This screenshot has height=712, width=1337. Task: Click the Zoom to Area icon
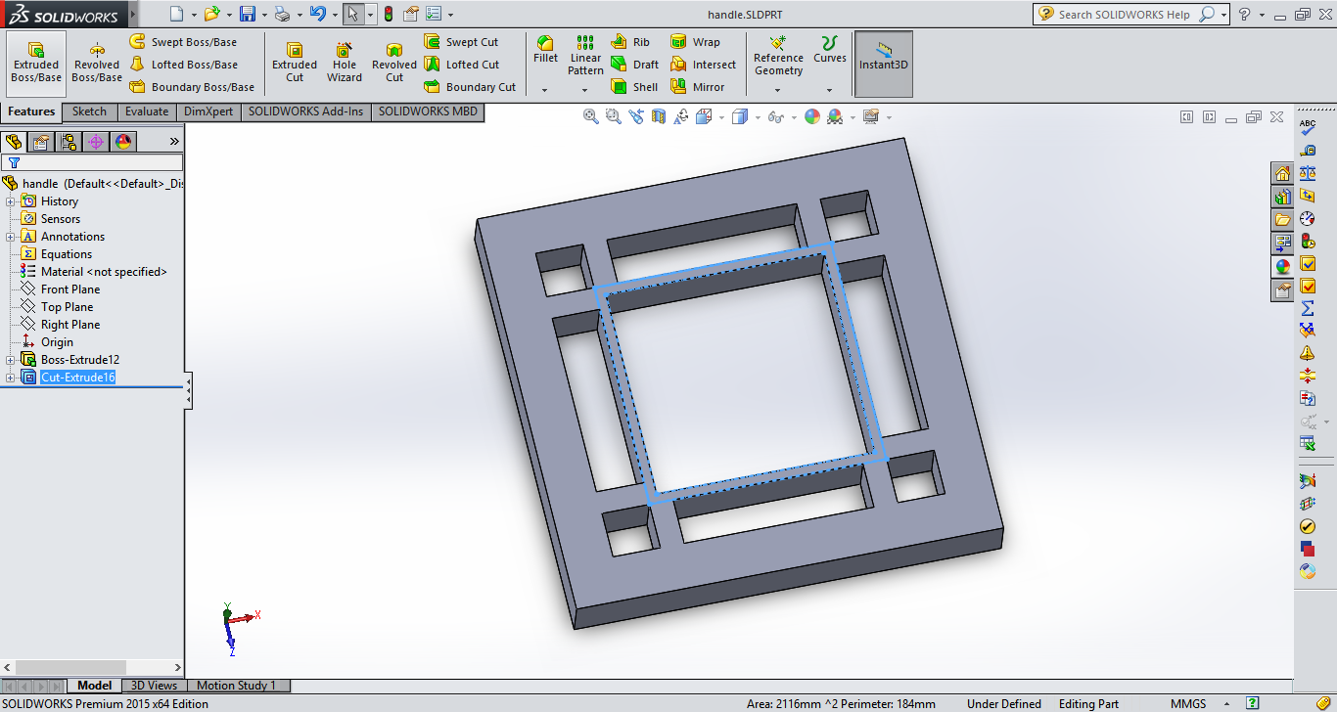pos(614,116)
